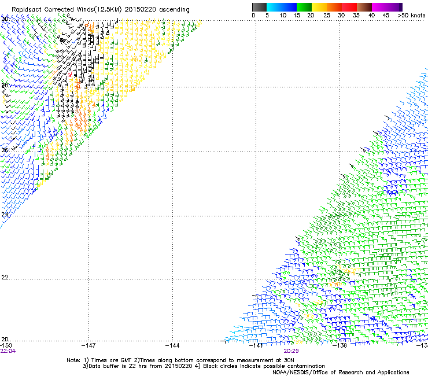Click the NOAA/NESDIS credit line
This screenshot has height=376, width=428.
341,373
